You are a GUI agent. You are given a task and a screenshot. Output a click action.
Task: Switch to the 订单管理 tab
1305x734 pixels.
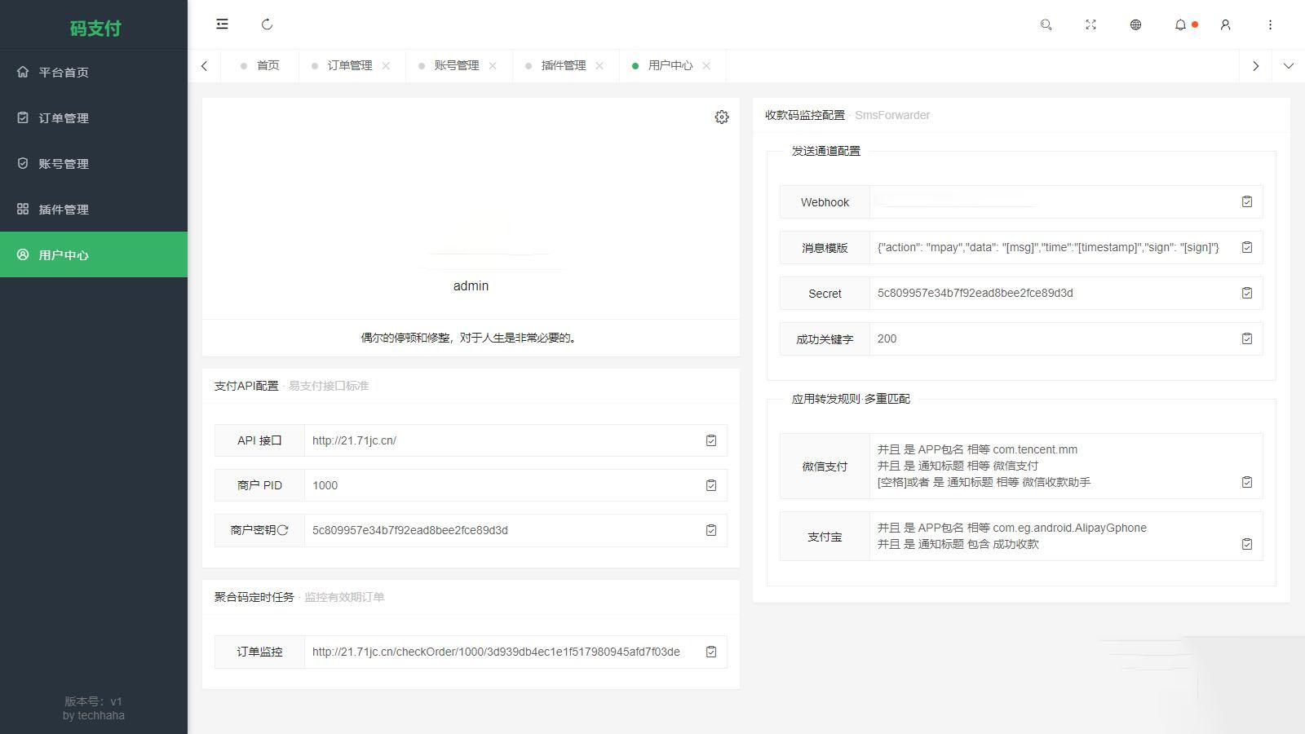349,65
